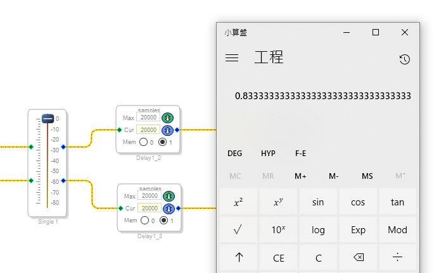Click the blue output pin of Delay1_2
Screen dimensions: 446x273
pos(177,130)
